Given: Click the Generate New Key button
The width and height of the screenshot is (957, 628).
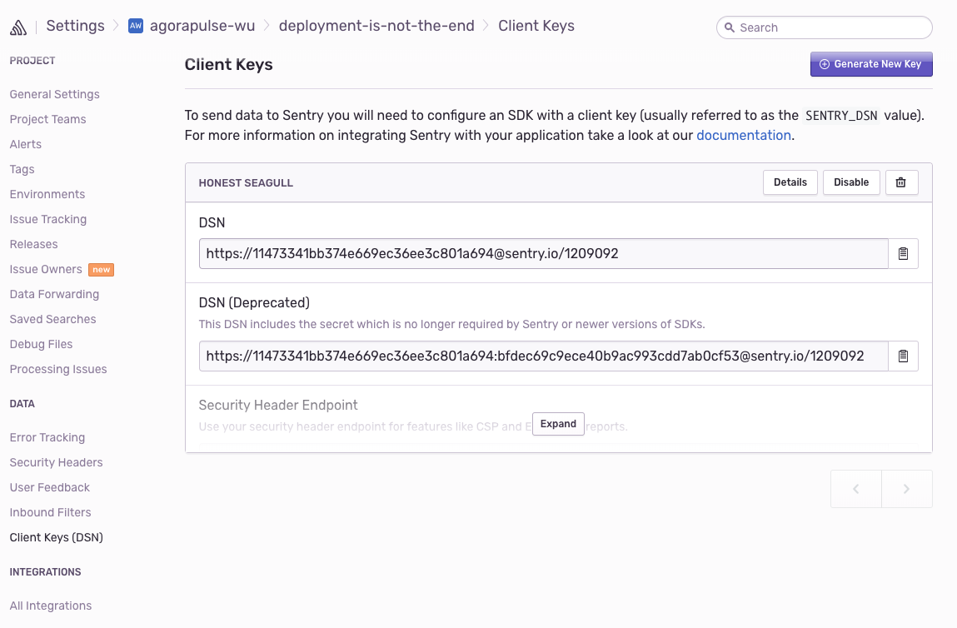Looking at the screenshot, I should click(871, 64).
